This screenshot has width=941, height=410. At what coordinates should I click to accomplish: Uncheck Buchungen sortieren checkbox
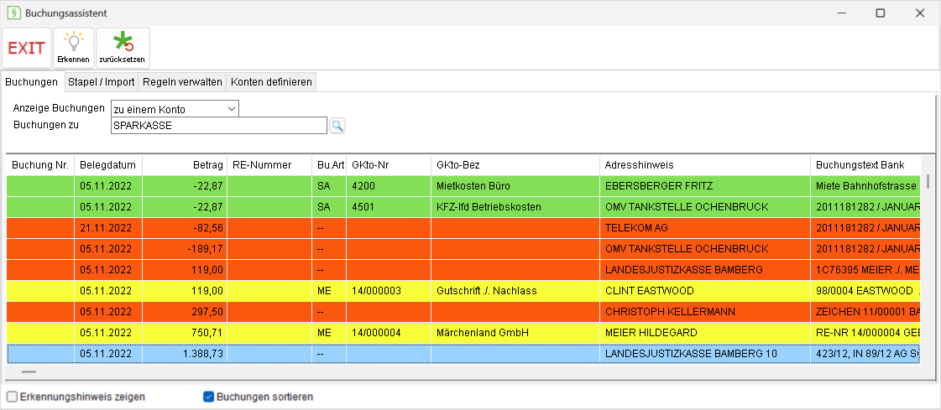[208, 397]
